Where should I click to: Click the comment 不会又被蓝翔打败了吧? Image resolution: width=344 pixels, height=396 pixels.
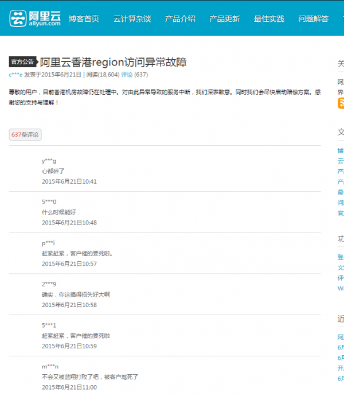pyautogui.click(x=90, y=377)
